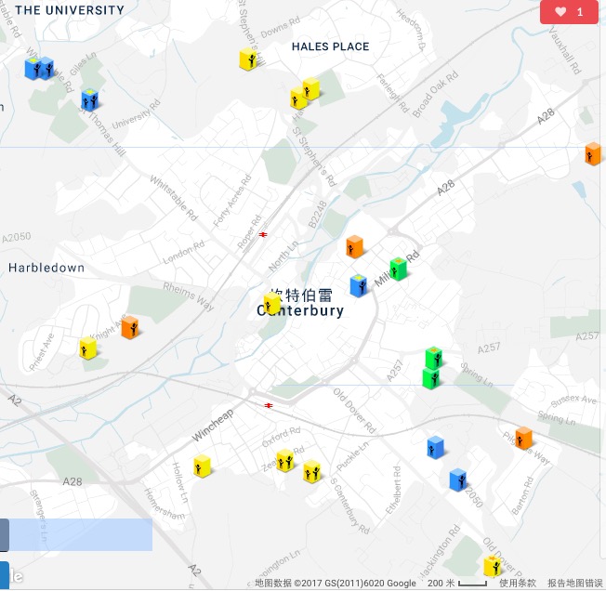606x591 pixels.
Task: Select yellow marker near Hollow Ln
Action: pyautogui.click(x=202, y=466)
